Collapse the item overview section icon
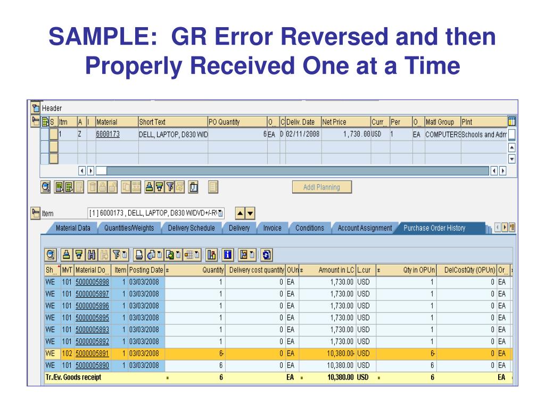The height and width of the screenshot is (409, 545). coord(36,121)
